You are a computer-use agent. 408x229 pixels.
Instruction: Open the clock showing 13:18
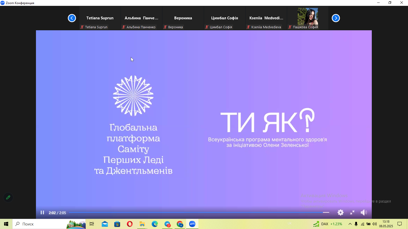tap(386, 224)
